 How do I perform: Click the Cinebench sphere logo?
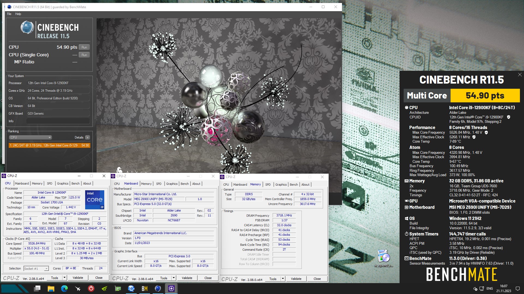click(x=27, y=27)
